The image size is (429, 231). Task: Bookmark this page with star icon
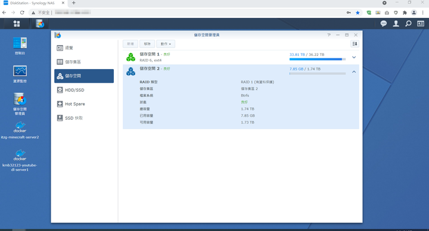tap(357, 13)
